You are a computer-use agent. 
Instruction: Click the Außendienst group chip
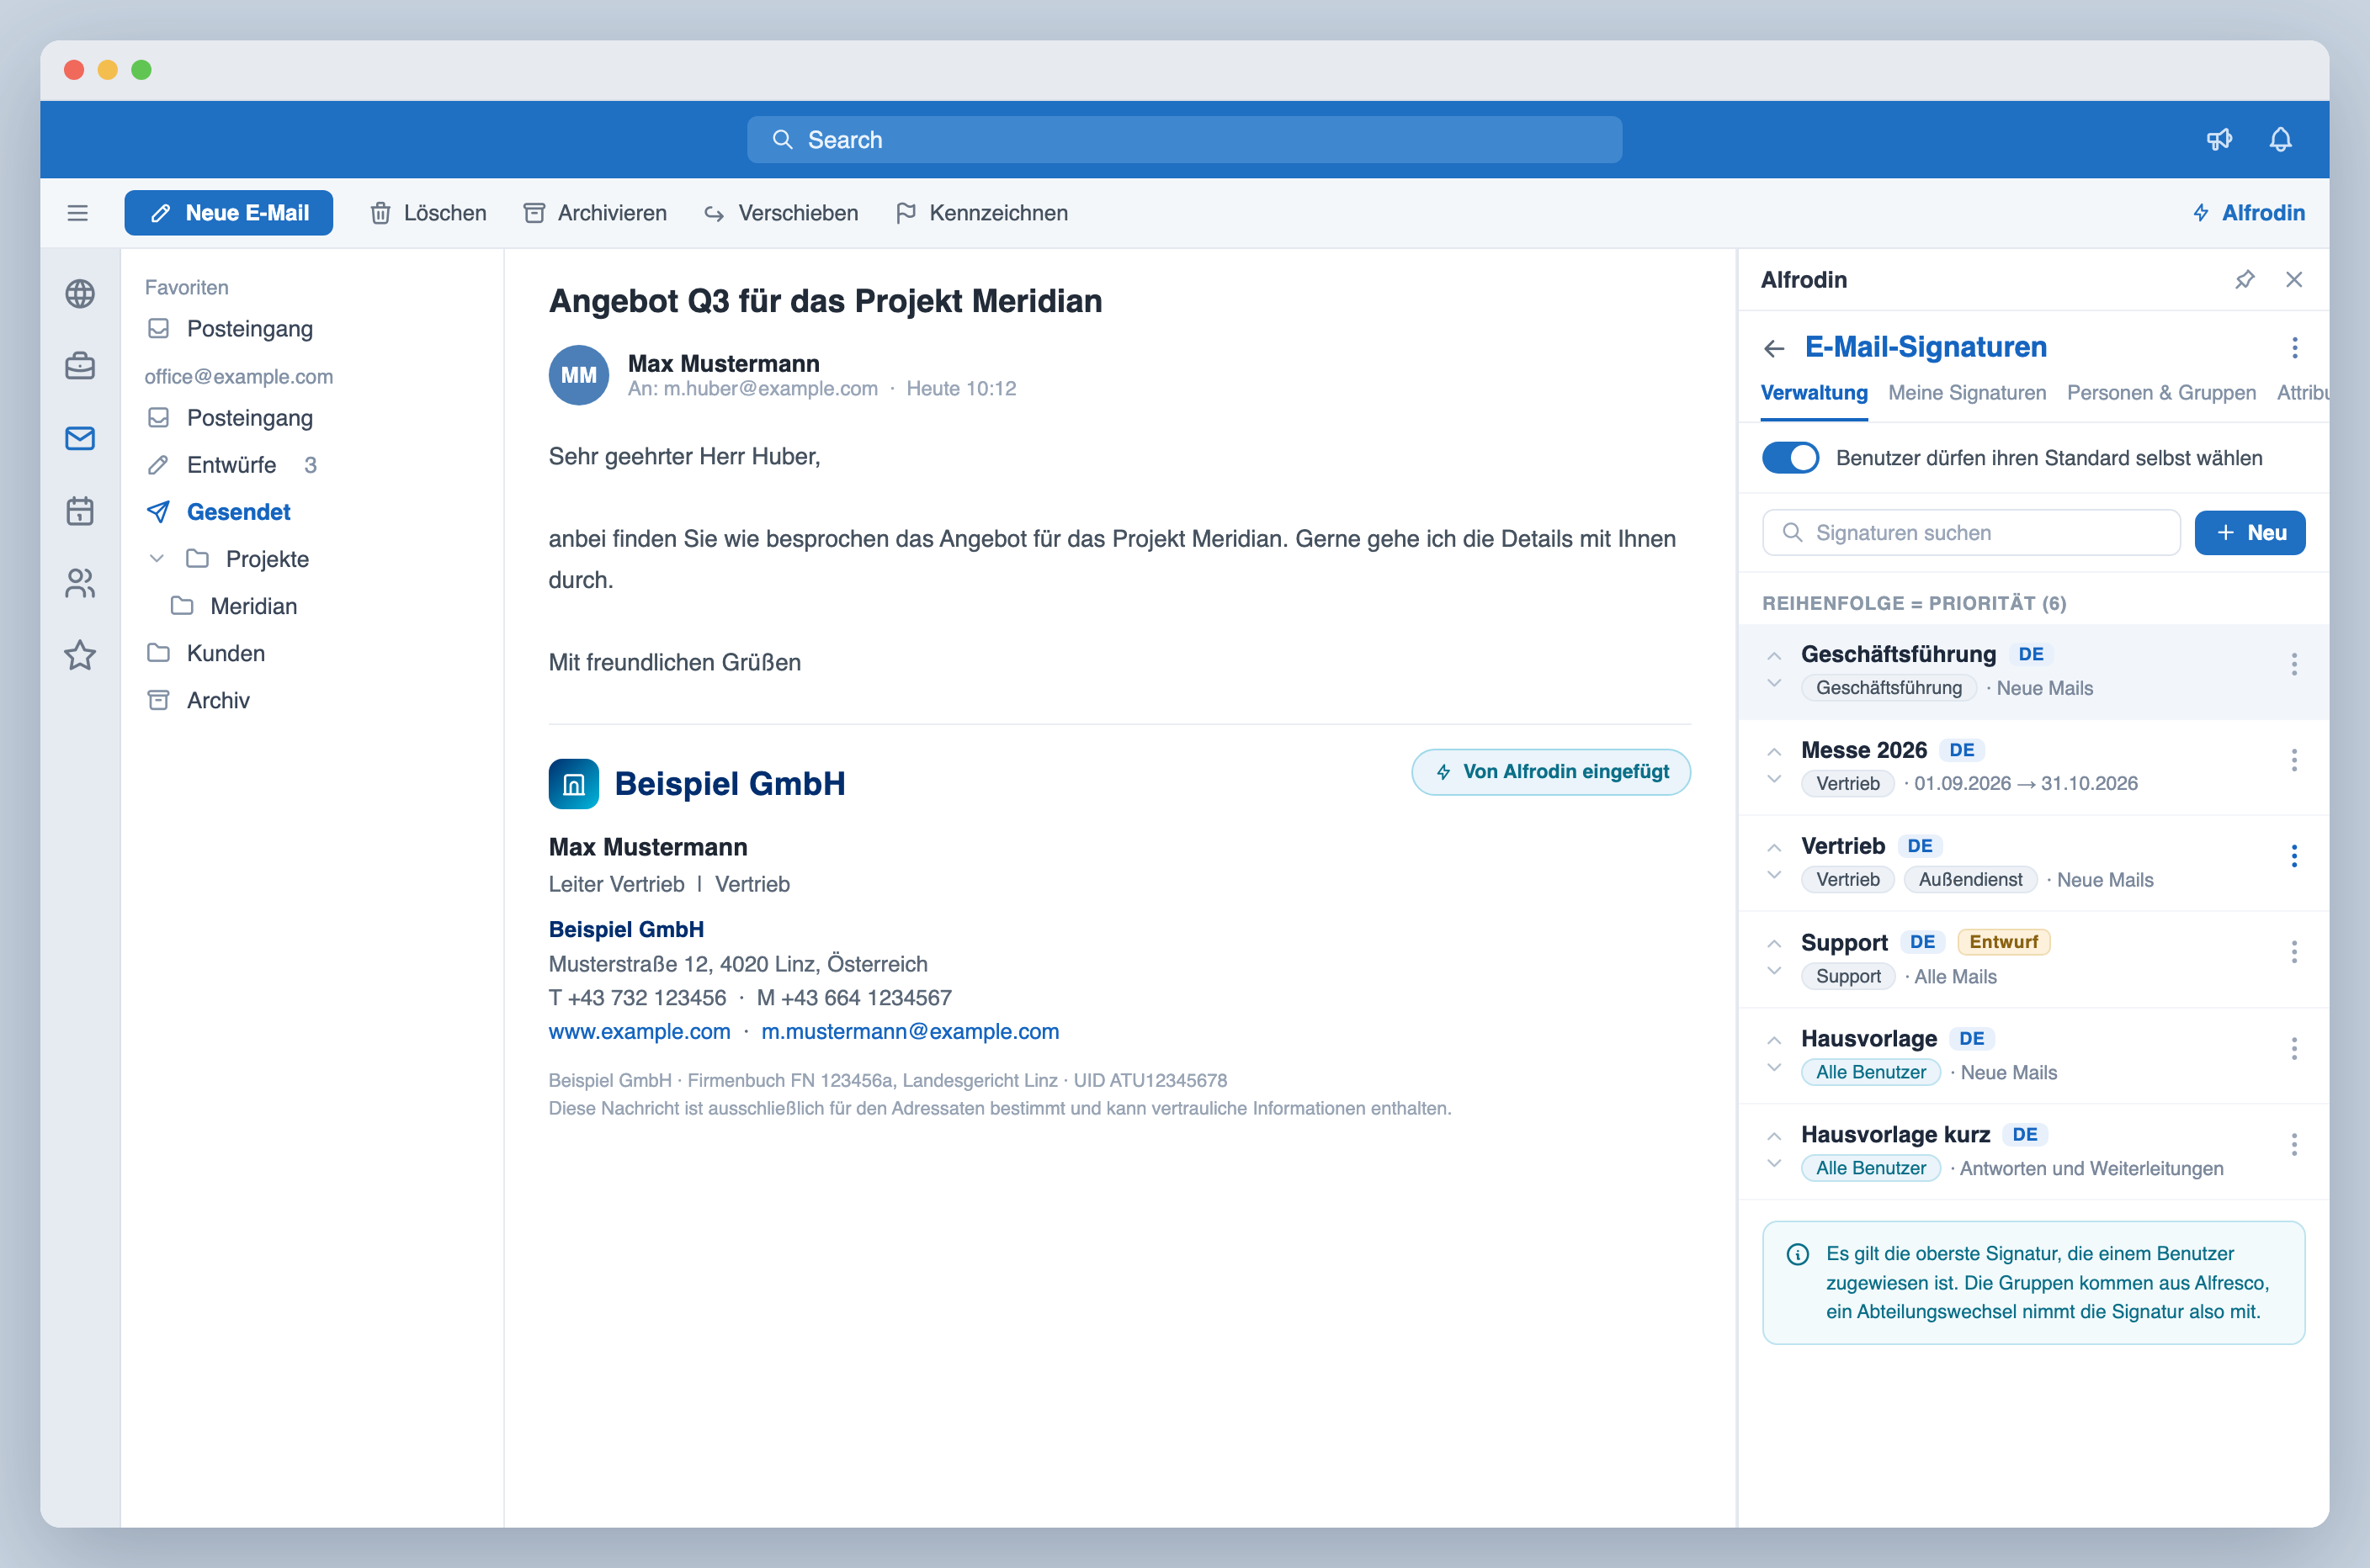coord(1970,880)
